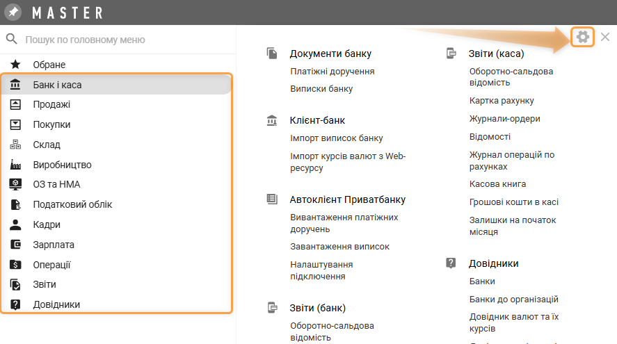
Task: Click the wallet icon beside Зарплата
Action: [x=15, y=245]
